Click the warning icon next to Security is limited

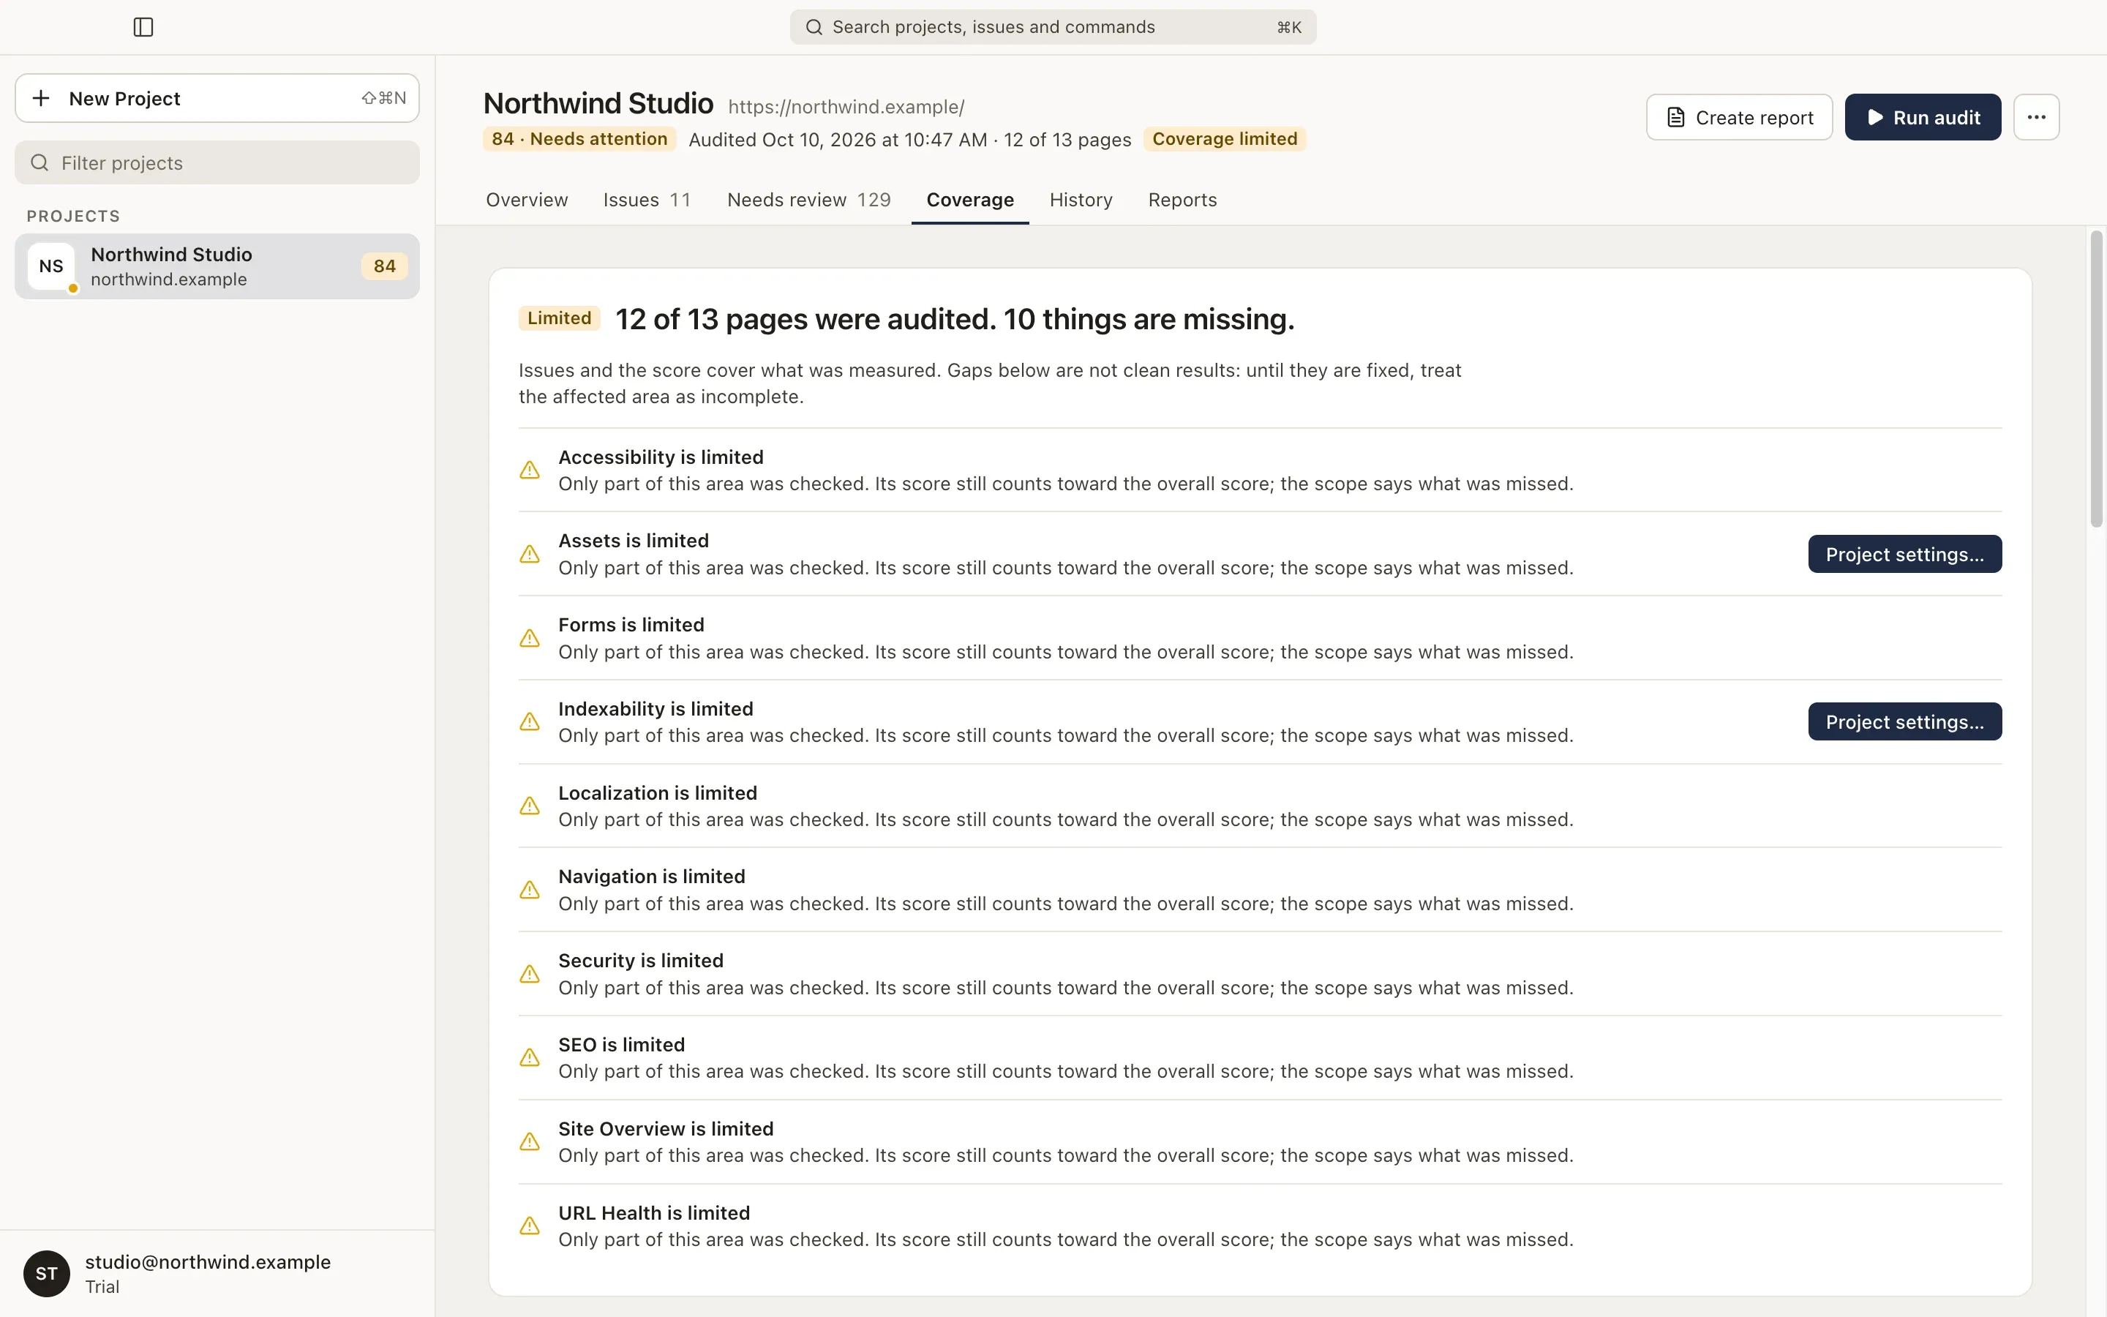click(530, 974)
